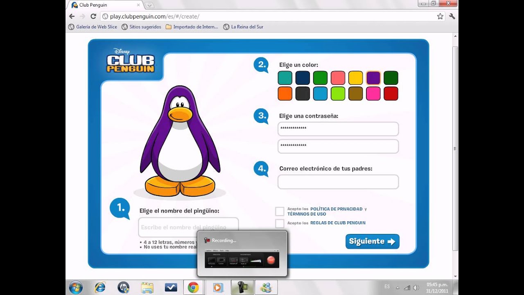Choose the purple penguin color
524x295 pixels.
pos(373,78)
